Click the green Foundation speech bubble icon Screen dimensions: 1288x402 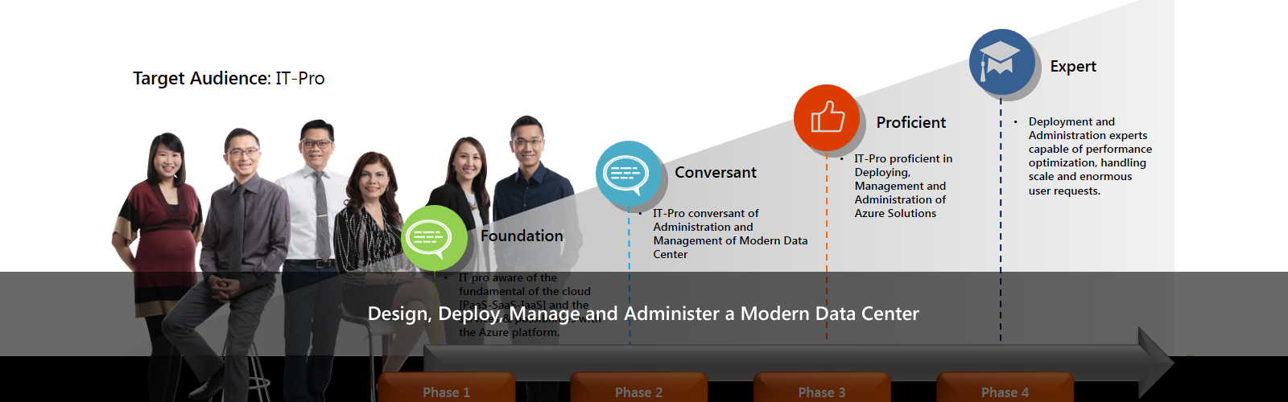point(434,238)
